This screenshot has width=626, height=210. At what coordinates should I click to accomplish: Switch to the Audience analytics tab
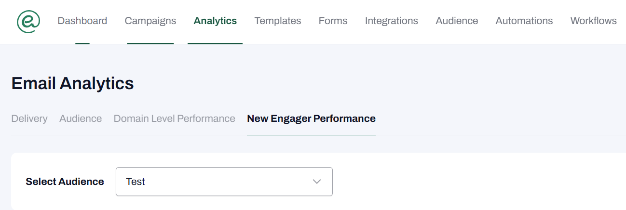click(81, 118)
